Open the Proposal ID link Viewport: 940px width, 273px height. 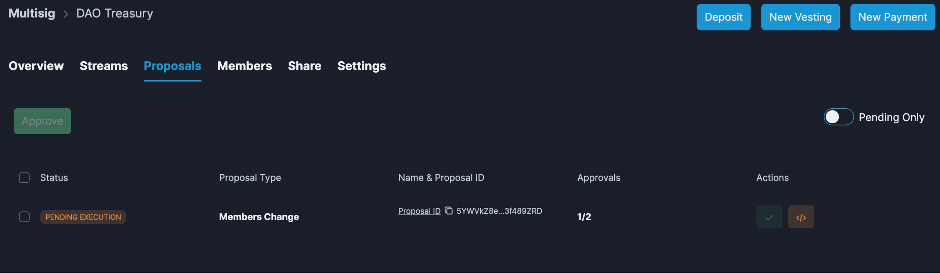click(x=419, y=211)
